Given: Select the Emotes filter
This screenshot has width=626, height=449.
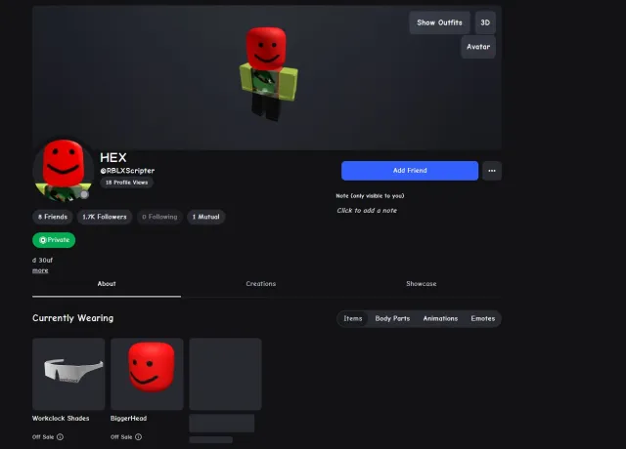Looking at the screenshot, I should pyautogui.click(x=482, y=319).
